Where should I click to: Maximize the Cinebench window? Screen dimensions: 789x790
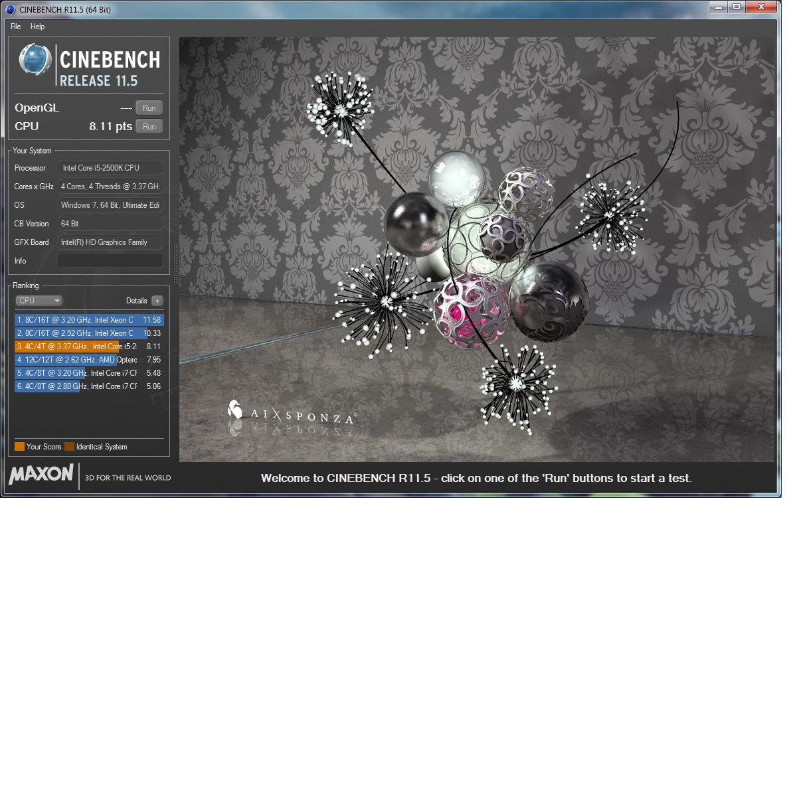(x=737, y=7)
